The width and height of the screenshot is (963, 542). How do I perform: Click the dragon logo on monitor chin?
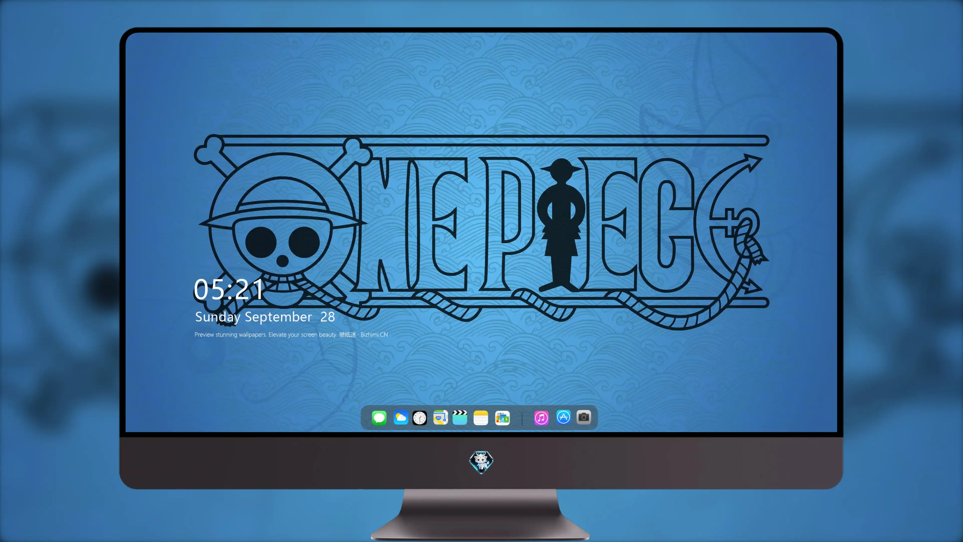pyautogui.click(x=481, y=462)
